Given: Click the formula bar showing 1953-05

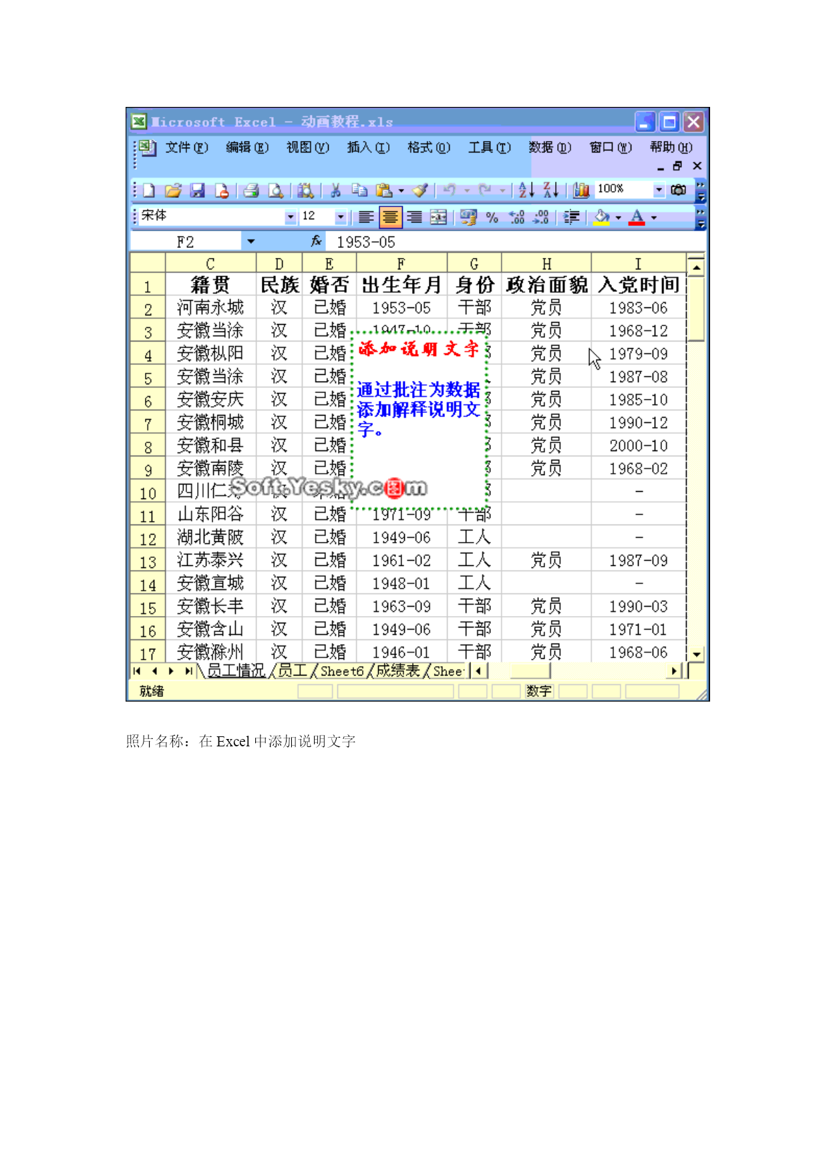Looking at the screenshot, I should (x=516, y=241).
